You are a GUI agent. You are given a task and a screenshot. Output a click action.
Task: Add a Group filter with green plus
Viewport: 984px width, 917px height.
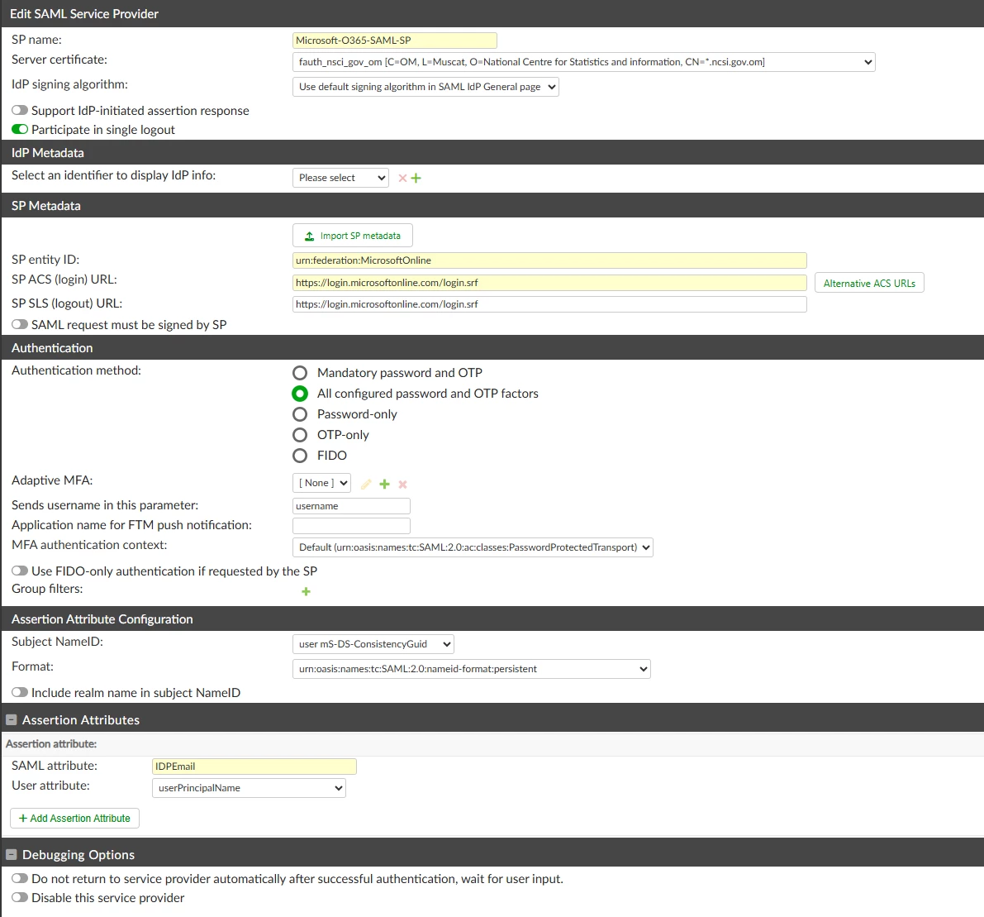click(x=306, y=592)
